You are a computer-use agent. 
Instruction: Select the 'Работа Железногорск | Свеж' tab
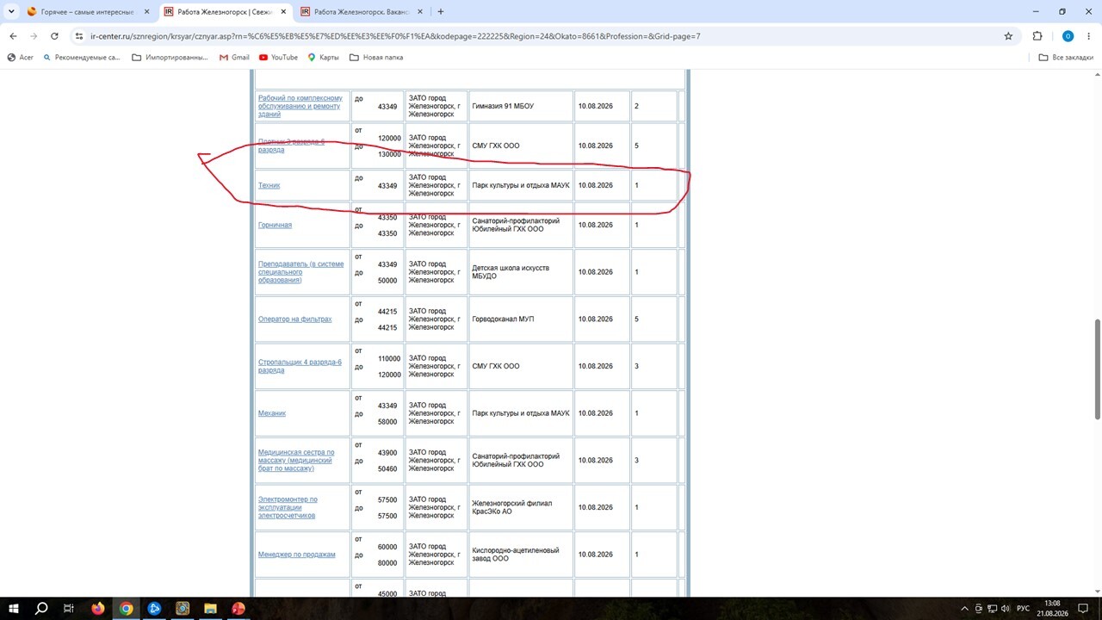point(225,12)
